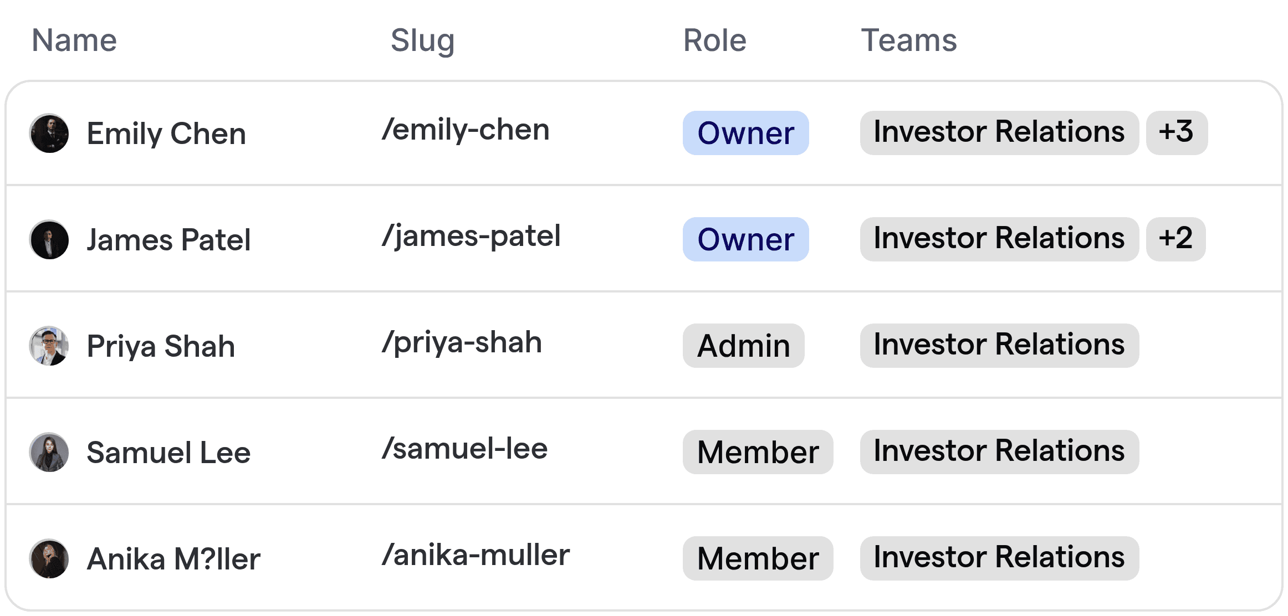
Task: Click Investor Relations tag on Priya Shah's row
Action: pyautogui.click(x=999, y=346)
